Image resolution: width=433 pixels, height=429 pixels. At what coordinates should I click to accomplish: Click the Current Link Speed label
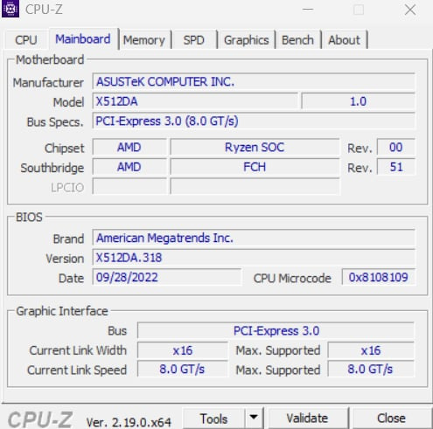[x=77, y=370]
